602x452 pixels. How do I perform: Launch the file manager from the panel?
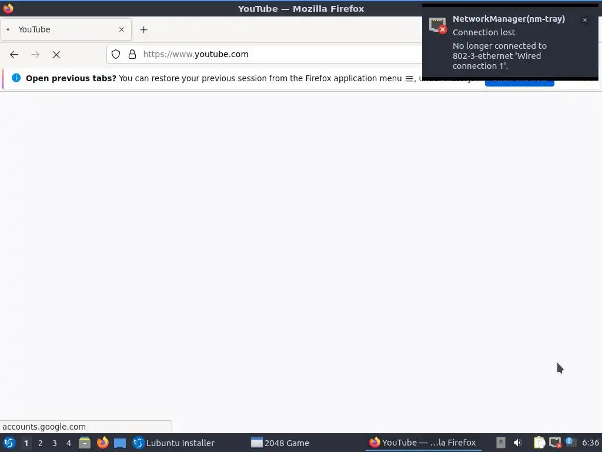coord(85,443)
